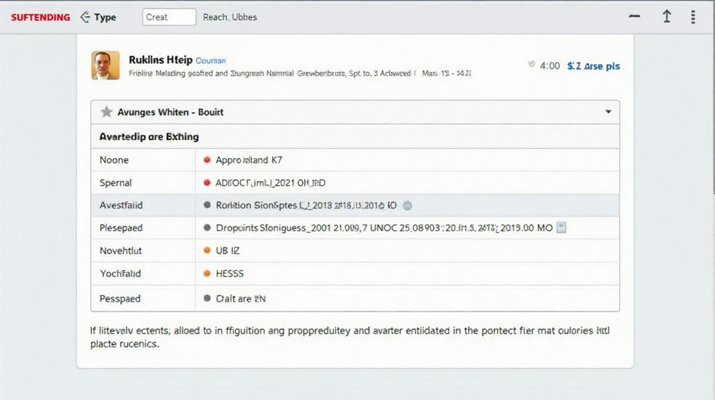Click the minus icon in top bar
Image resolution: width=715 pixels, height=400 pixels.
click(x=635, y=17)
